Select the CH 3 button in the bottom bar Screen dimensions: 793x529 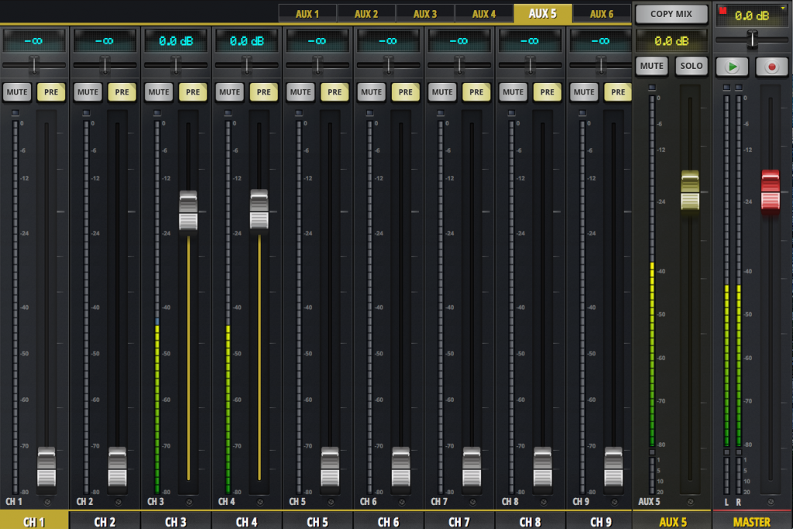tap(176, 521)
